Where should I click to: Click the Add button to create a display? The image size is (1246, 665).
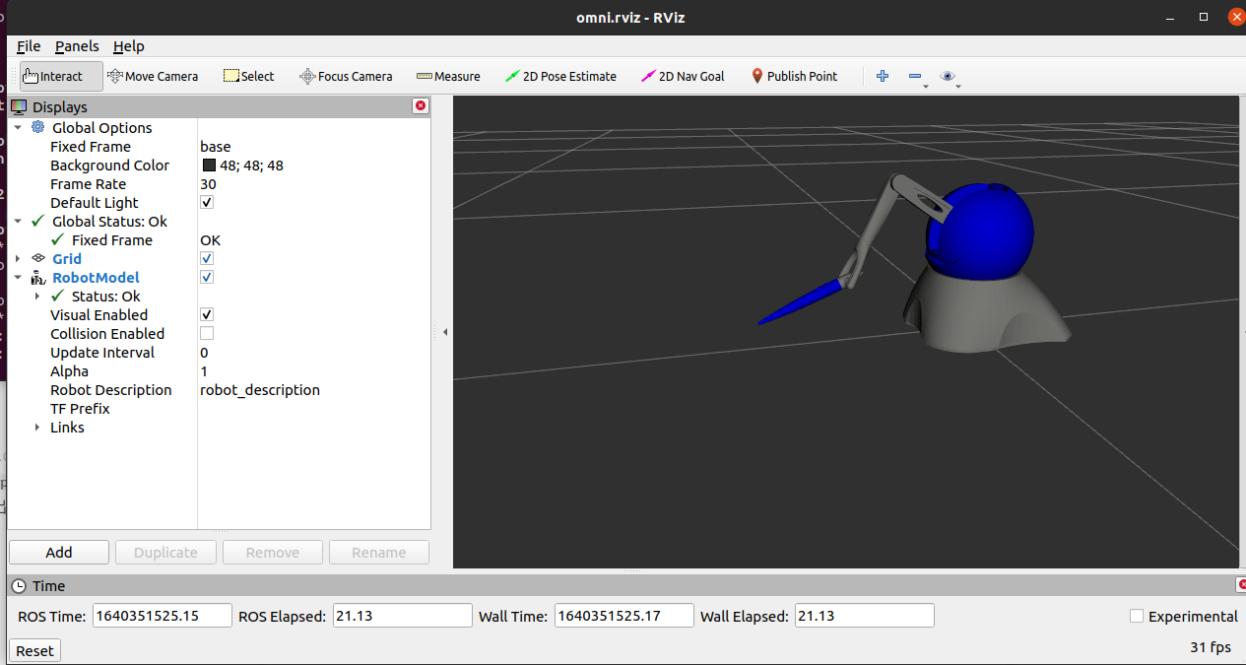pyautogui.click(x=58, y=552)
